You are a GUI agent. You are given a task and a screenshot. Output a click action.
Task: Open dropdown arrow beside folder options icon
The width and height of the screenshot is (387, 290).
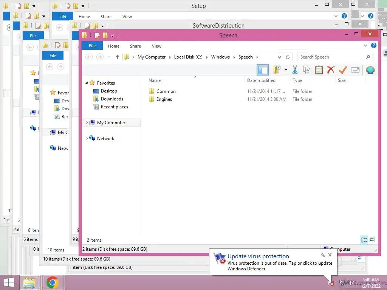[x=286, y=70]
